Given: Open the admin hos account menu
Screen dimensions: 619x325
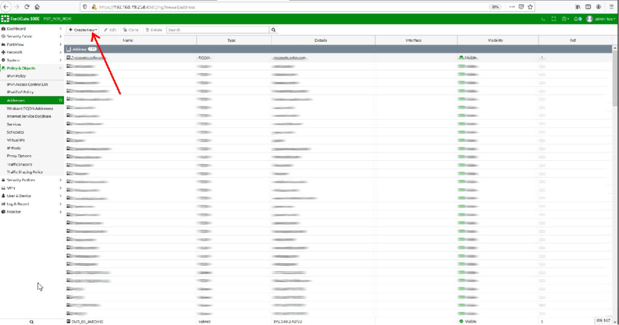Looking at the screenshot, I should pos(597,19).
